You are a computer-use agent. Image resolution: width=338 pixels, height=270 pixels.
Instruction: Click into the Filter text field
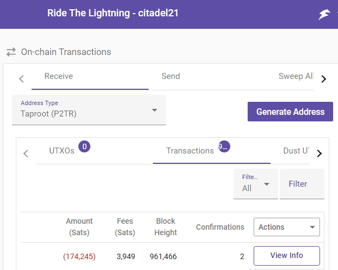(x=302, y=184)
